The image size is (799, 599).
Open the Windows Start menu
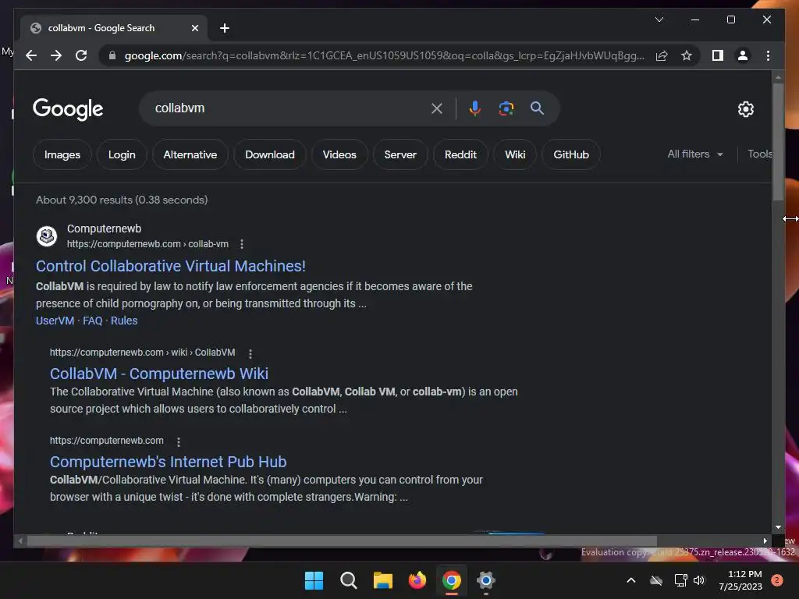(x=314, y=580)
